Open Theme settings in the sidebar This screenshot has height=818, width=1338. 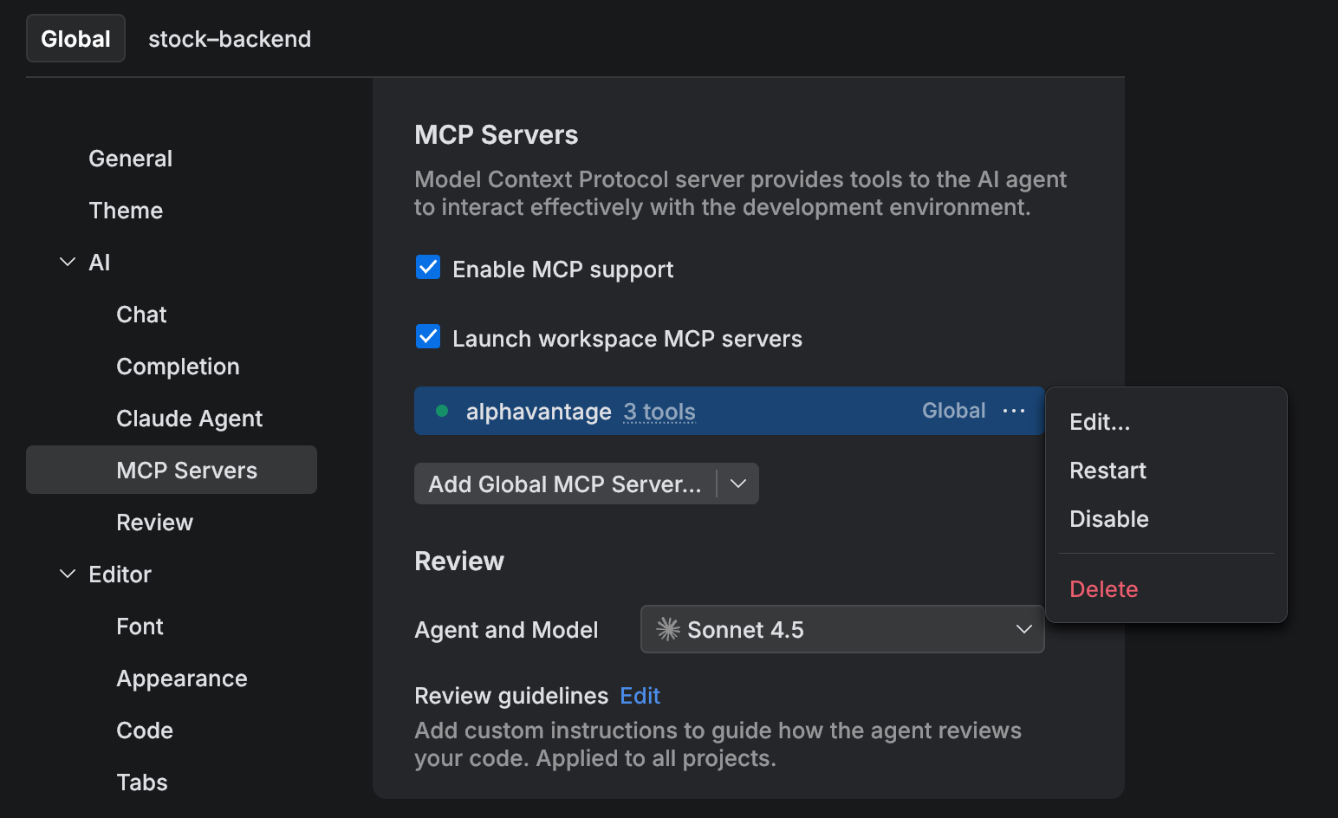[126, 210]
